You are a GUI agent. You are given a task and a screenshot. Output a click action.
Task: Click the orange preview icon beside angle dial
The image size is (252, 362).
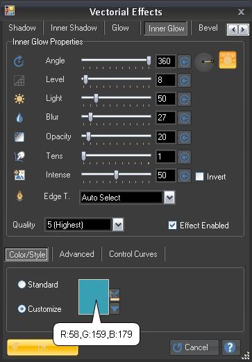click(x=228, y=60)
